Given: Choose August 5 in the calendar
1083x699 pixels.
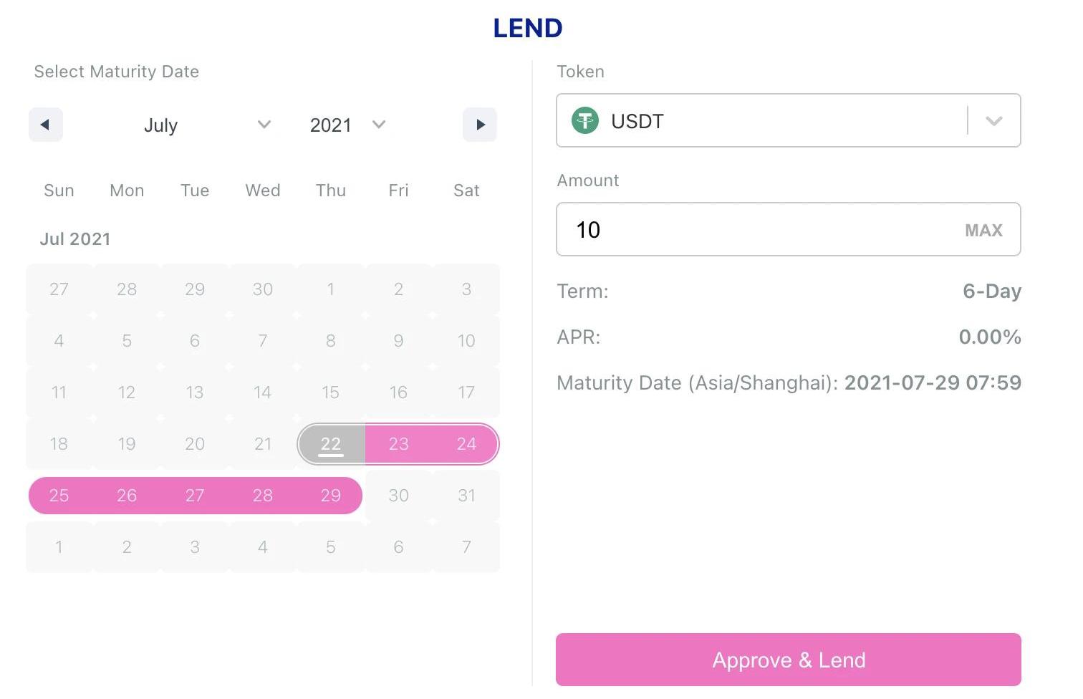Looking at the screenshot, I should (x=330, y=547).
